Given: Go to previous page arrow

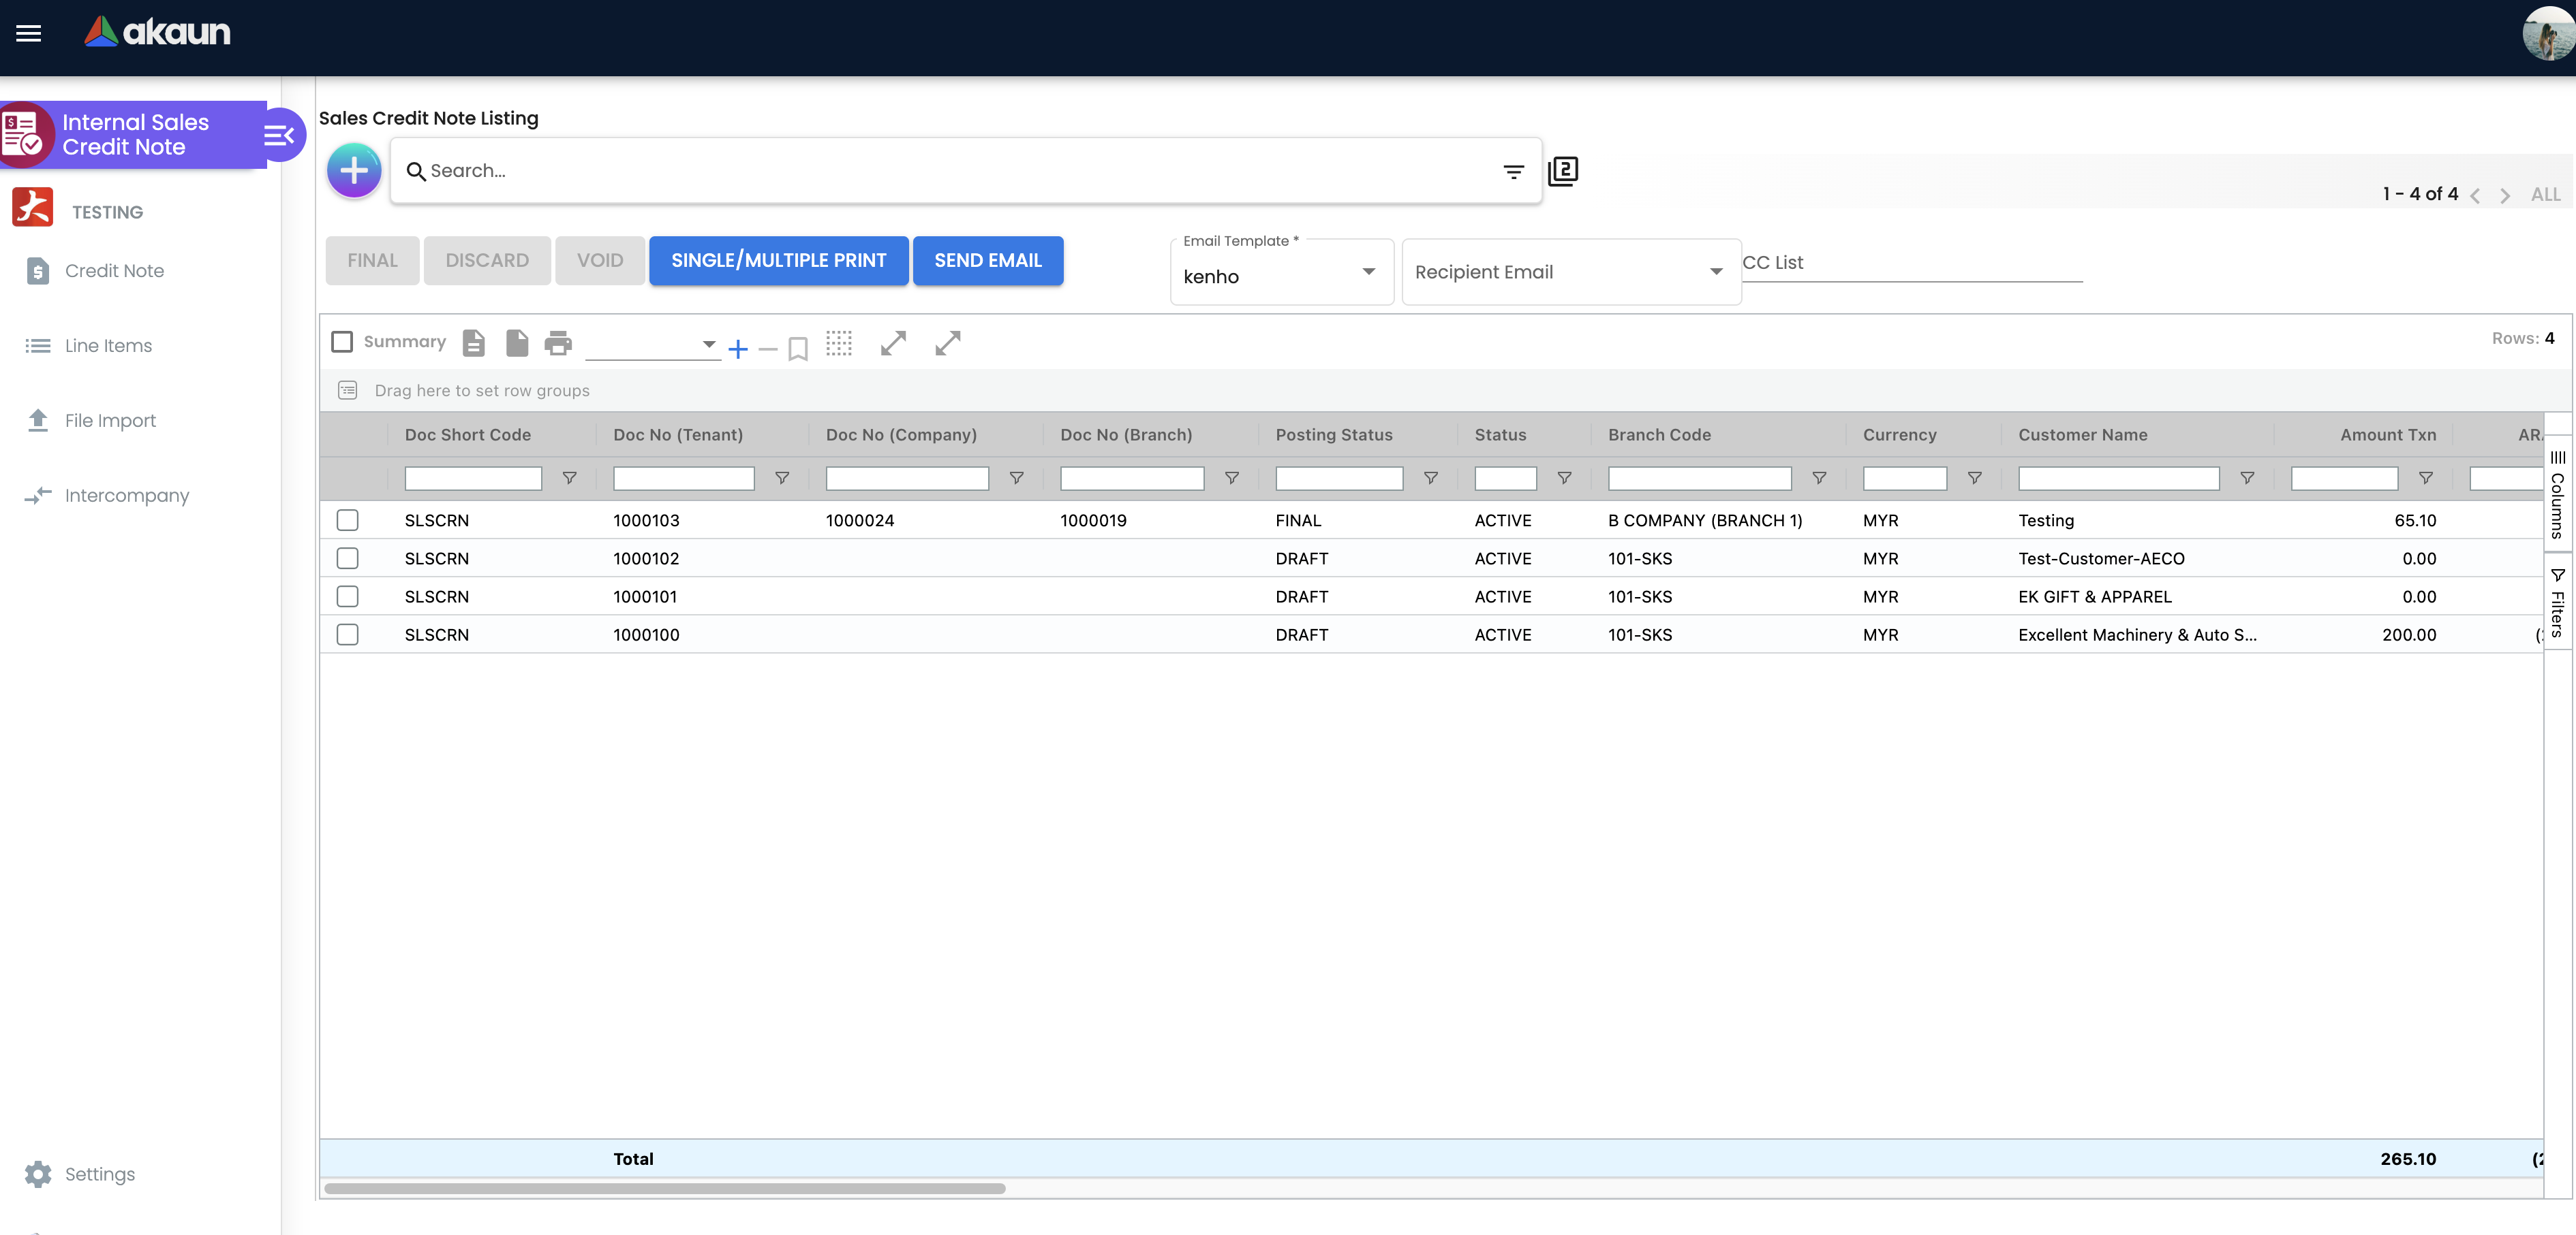Looking at the screenshot, I should tap(2476, 195).
